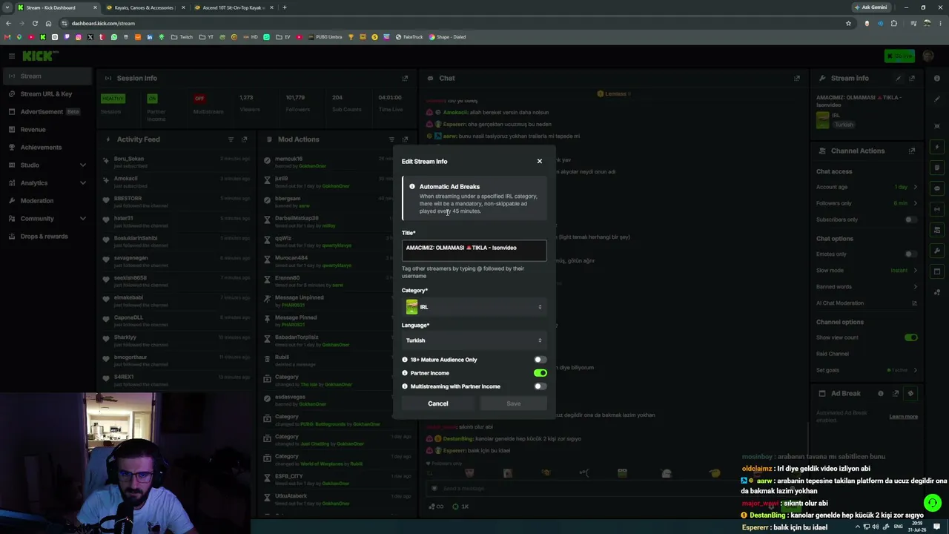
Task: Open the Mod Actions filter icon
Action: pyautogui.click(x=391, y=139)
